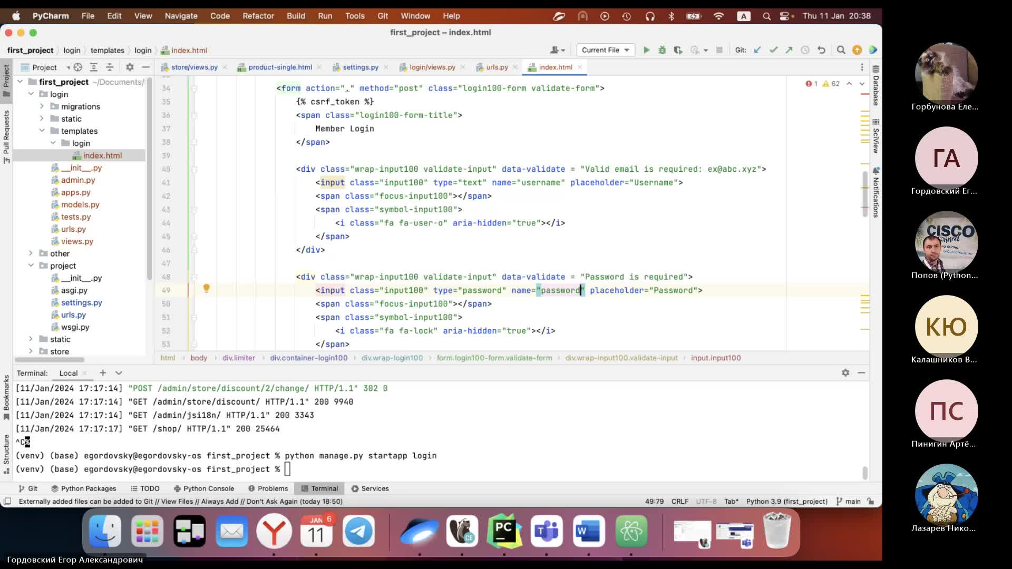Viewport: 1012px width, 569px height.
Task: Toggle Pull Requests tool window
Action: click(6, 136)
